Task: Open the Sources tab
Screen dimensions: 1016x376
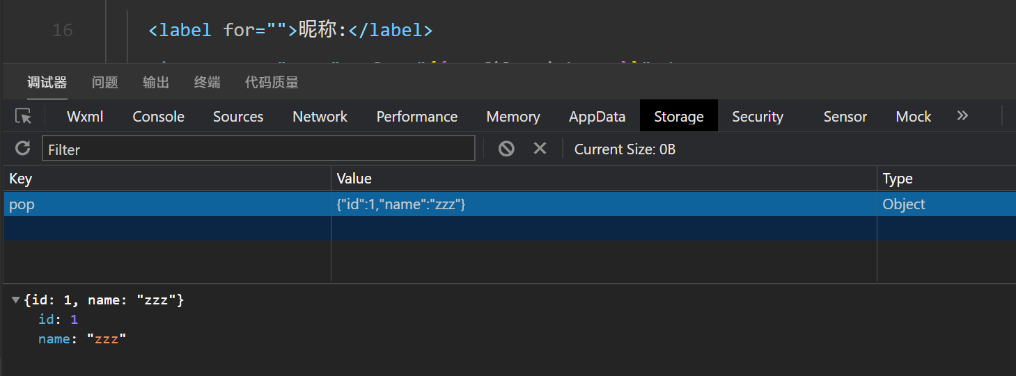Action: [238, 117]
